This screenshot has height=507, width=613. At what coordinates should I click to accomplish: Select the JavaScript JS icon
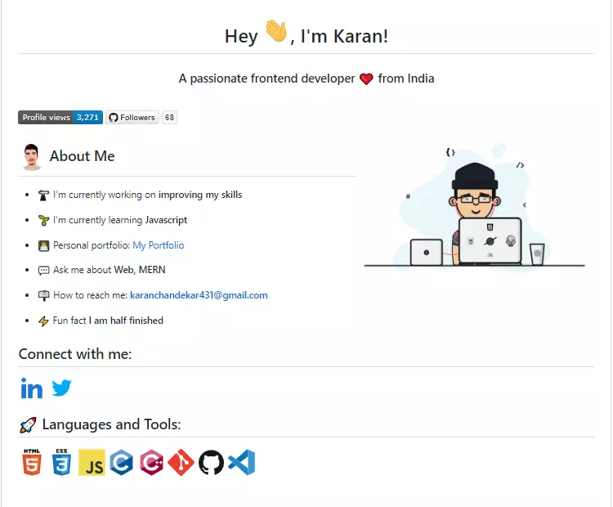pos(92,462)
